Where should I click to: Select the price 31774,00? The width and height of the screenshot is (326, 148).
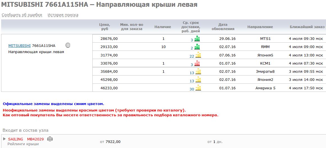coord(109,55)
